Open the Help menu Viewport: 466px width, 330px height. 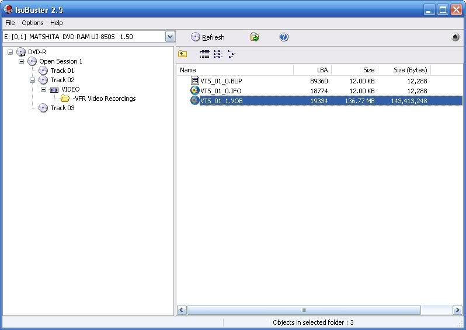pos(56,23)
